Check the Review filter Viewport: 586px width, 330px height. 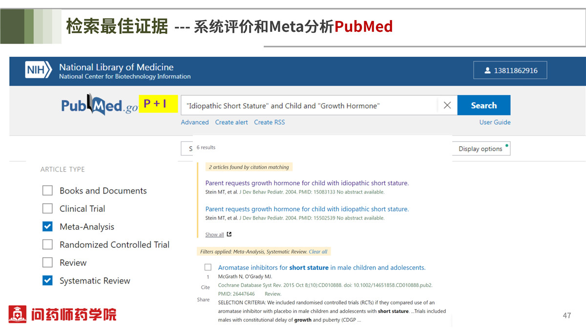pyautogui.click(x=47, y=263)
